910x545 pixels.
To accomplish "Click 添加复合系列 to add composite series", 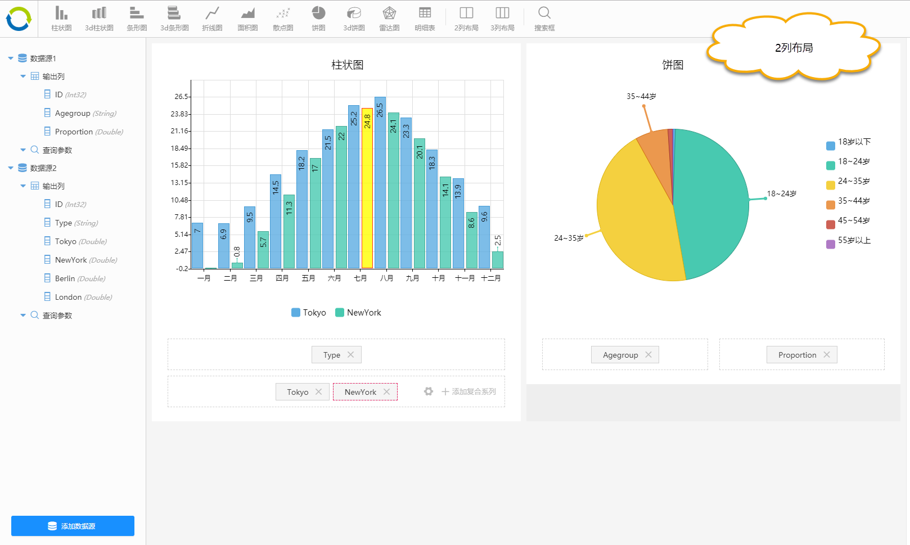I will [468, 391].
